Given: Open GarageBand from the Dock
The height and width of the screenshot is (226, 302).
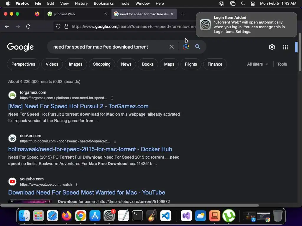Looking at the screenshot, I should tap(152, 216).
